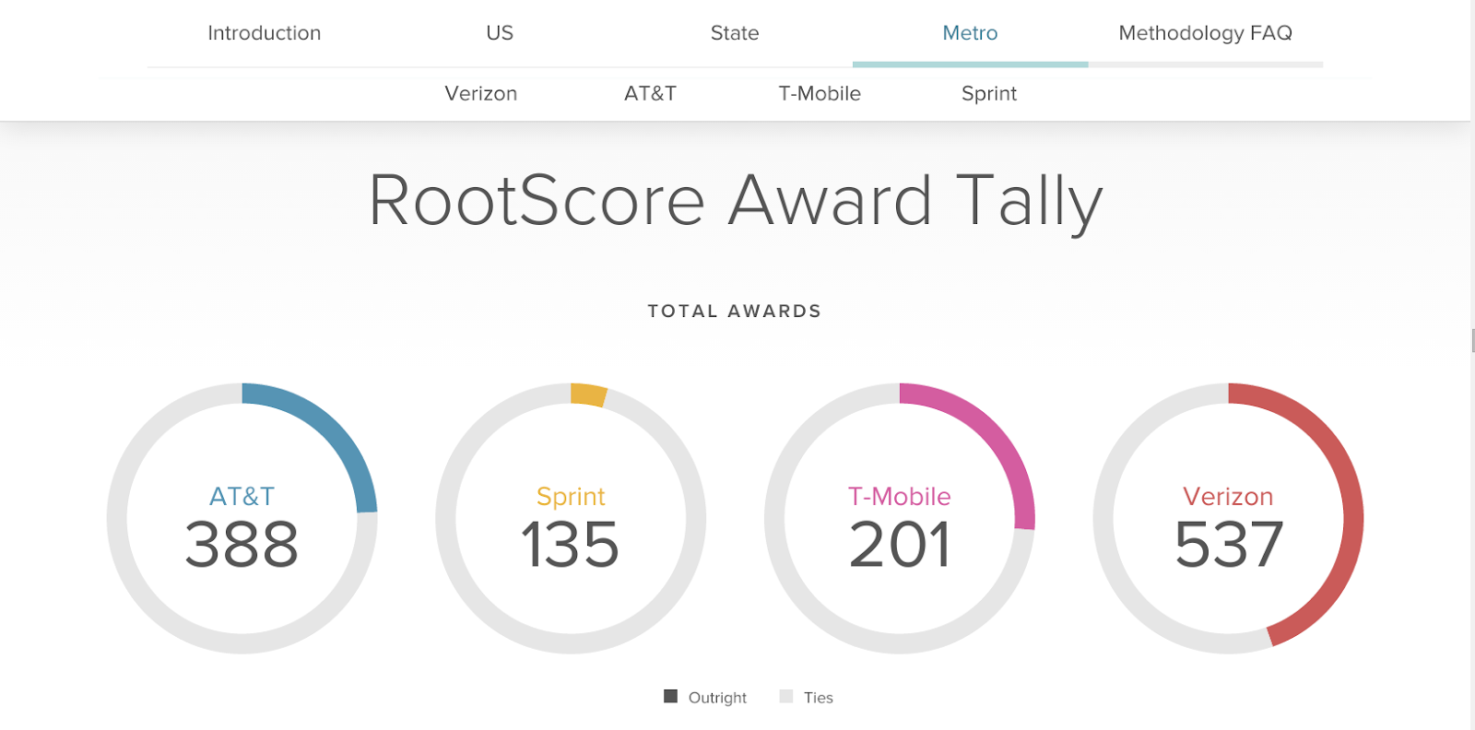Image resolution: width=1475 pixels, height=730 pixels.
Task: Select the State tab
Action: 735,33
